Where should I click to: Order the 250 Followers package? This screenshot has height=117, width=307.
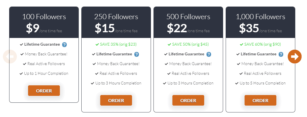pyautogui.click(x=116, y=100)
